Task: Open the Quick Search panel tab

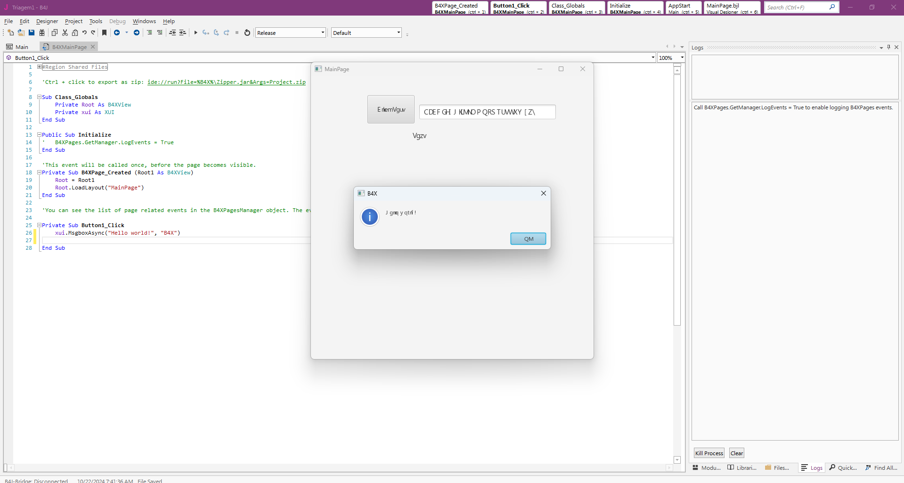Action: pos(843,467)
